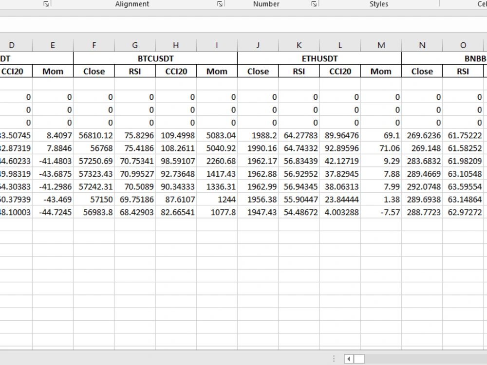The width and height of the screenshot is (487, 365).
Task: Click cell with value 1244
Action: (x=217, y=199)
